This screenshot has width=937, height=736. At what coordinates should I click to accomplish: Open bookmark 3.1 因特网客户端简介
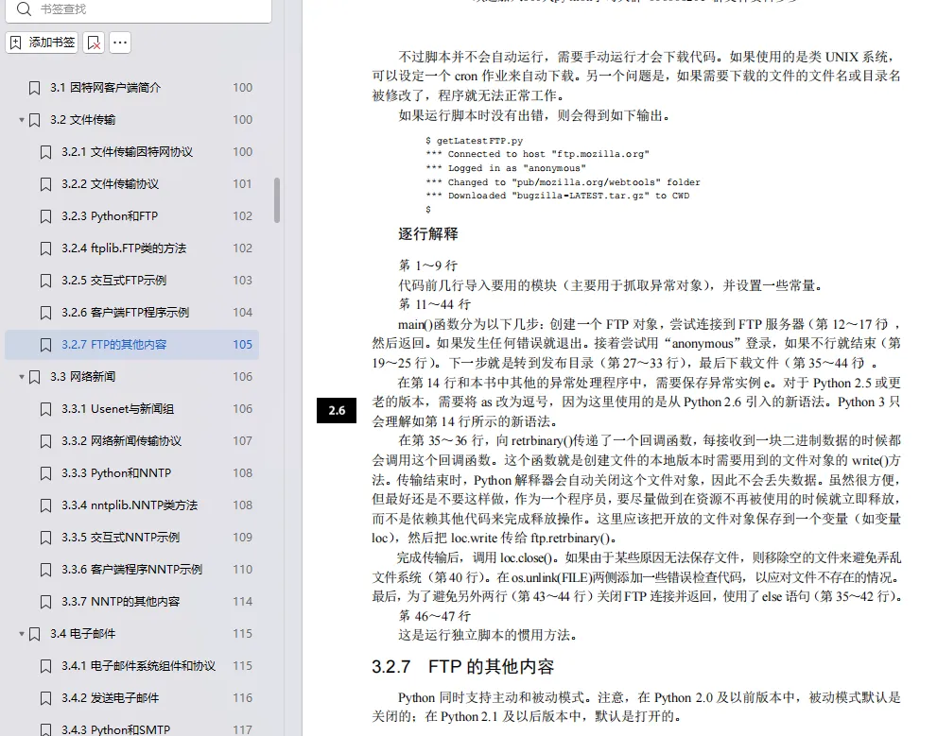click(105, 88)
